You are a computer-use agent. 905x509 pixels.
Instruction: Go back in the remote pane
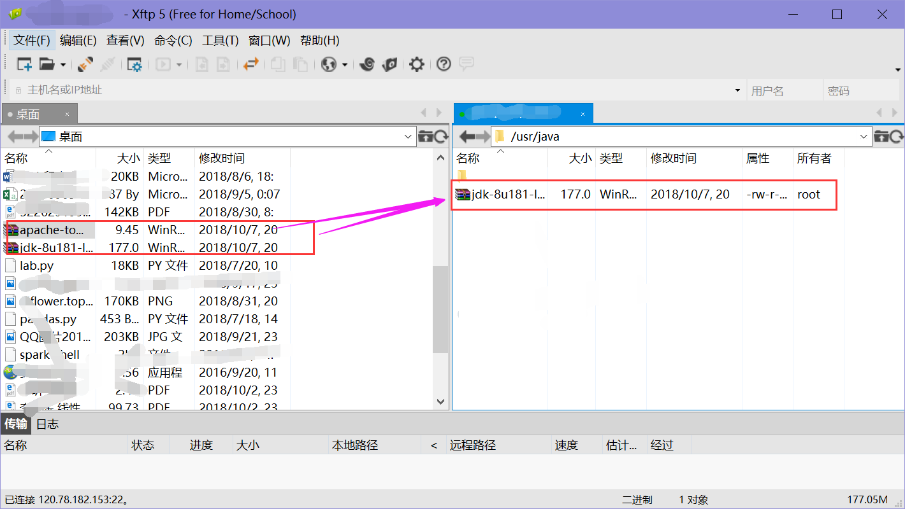466,137
